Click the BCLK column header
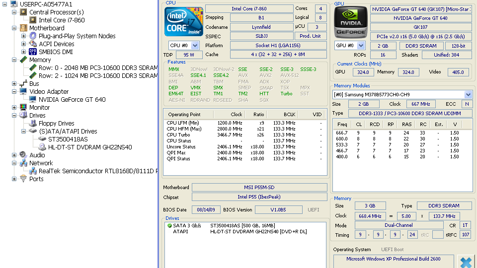 (283, 115)
